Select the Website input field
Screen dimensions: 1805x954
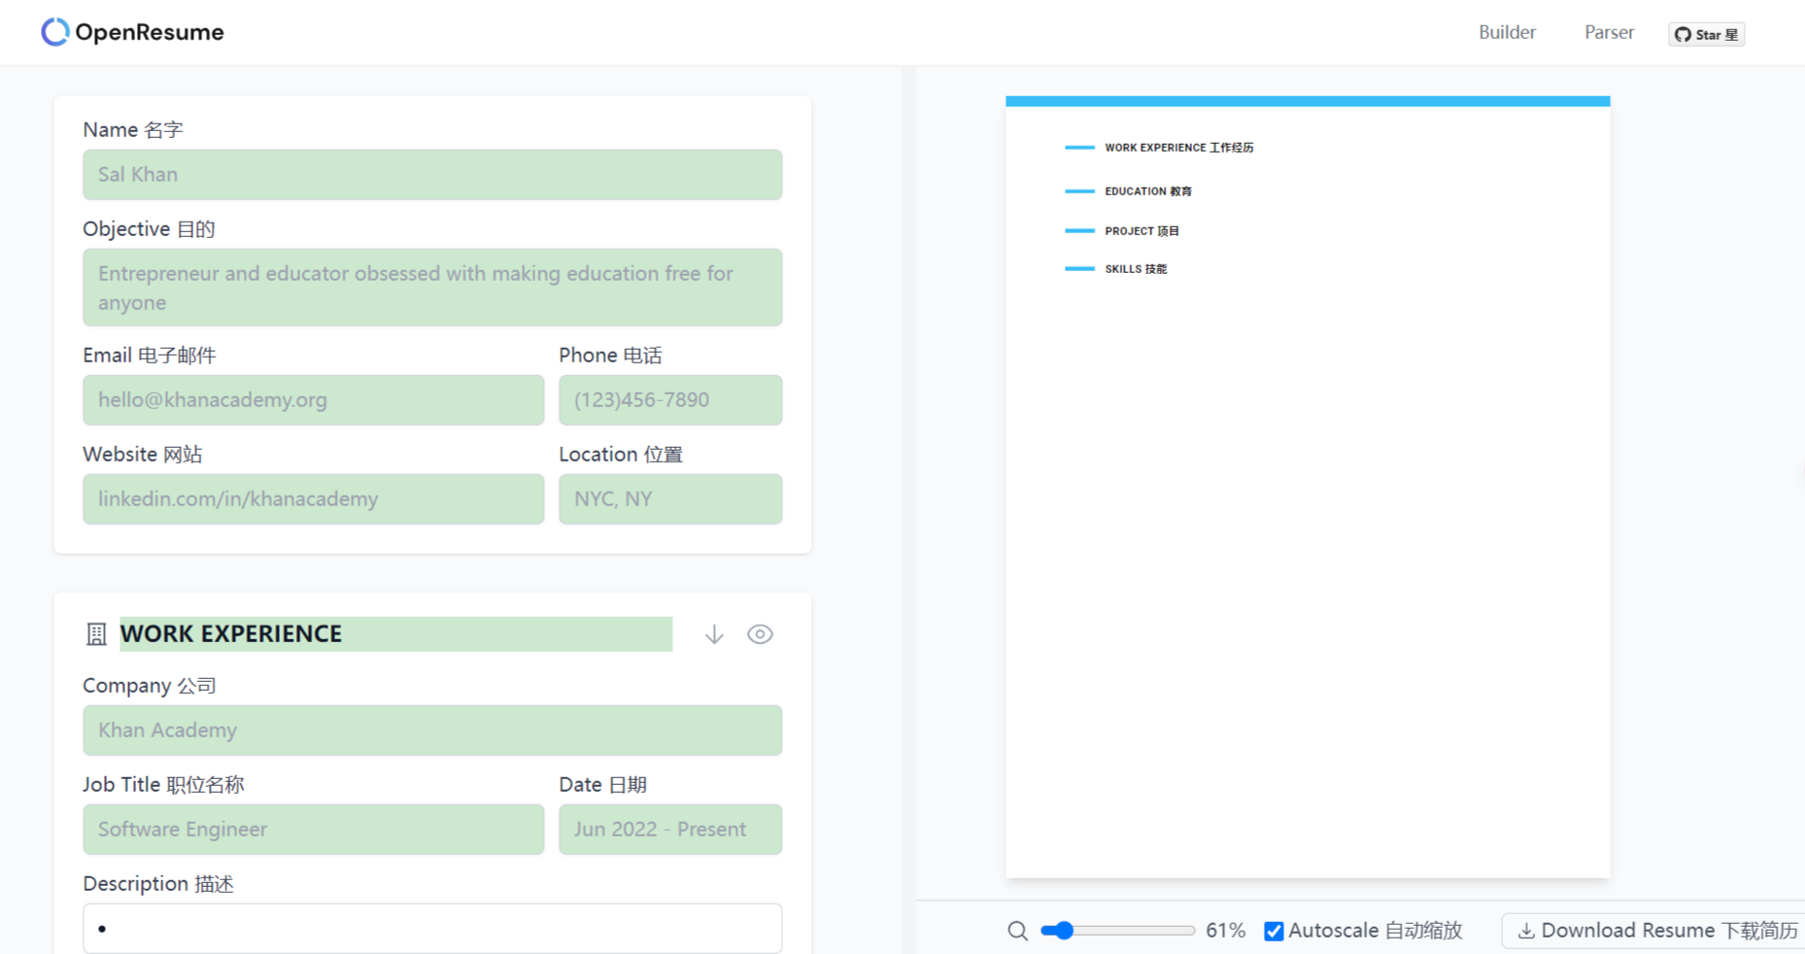point(314,499)
